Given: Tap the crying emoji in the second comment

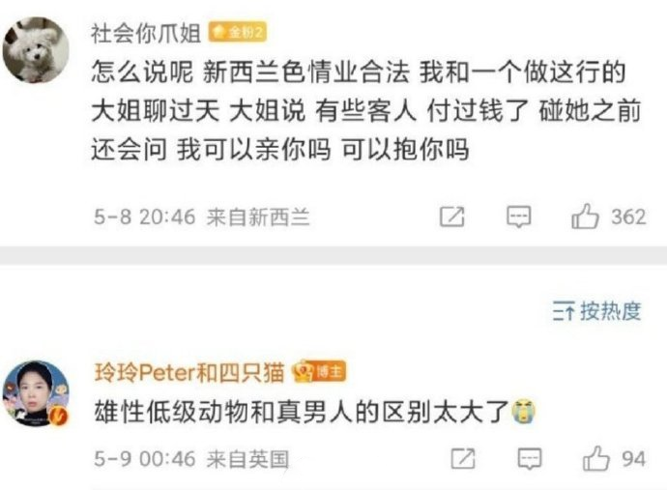Looking at the screenshot, I should pos(523,412).
